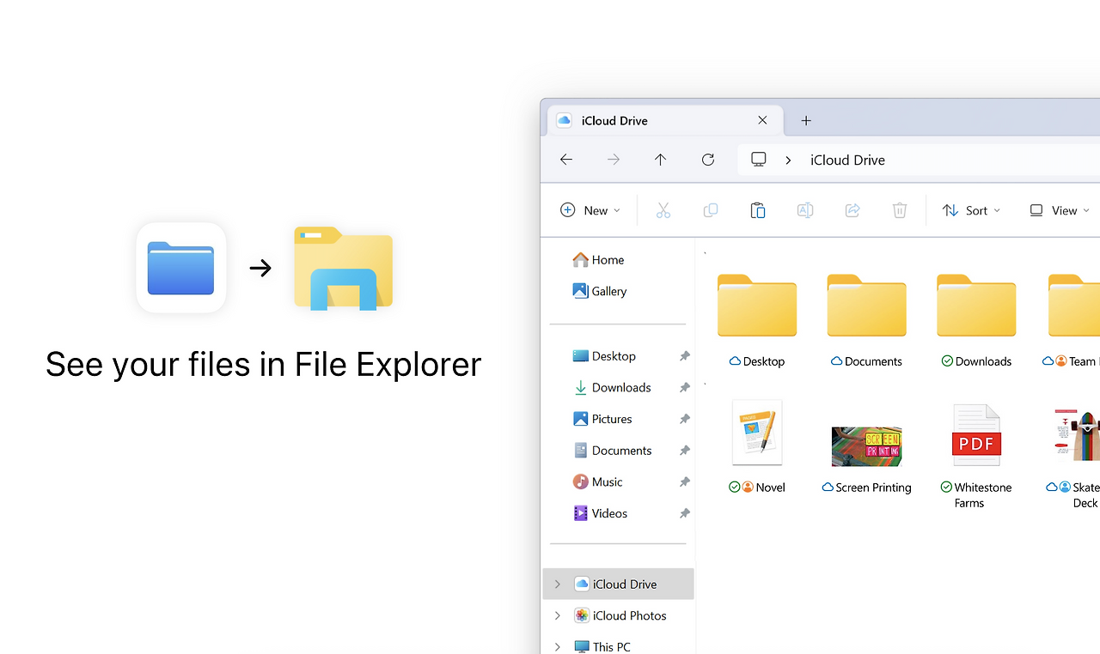Select the Novel Pages document
Image resolution: width=1100 pixels, height=654 pixels.
coord(757,433)
